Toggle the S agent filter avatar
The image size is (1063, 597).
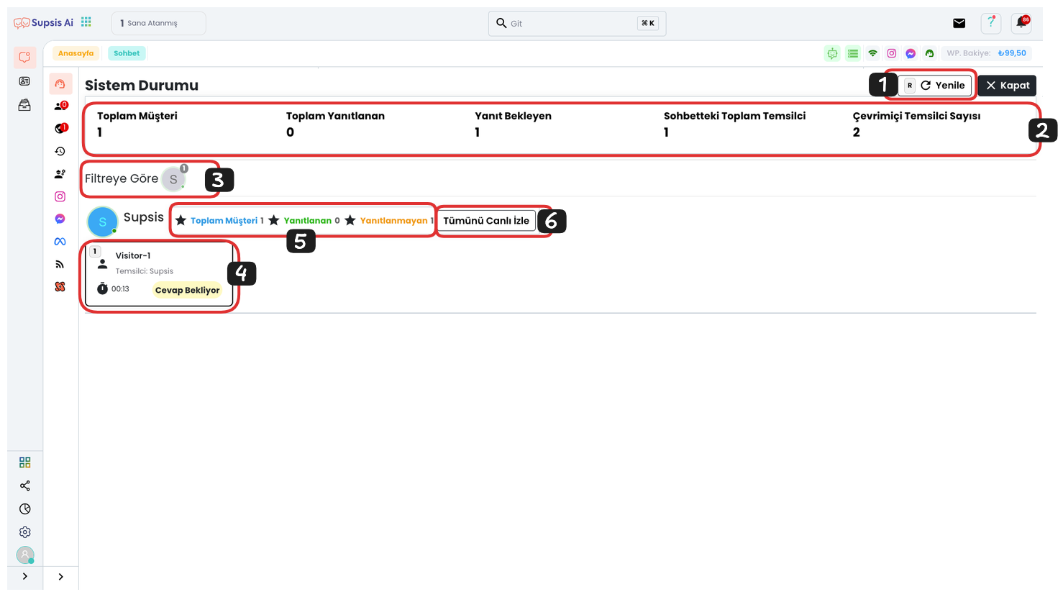(173, 179)
